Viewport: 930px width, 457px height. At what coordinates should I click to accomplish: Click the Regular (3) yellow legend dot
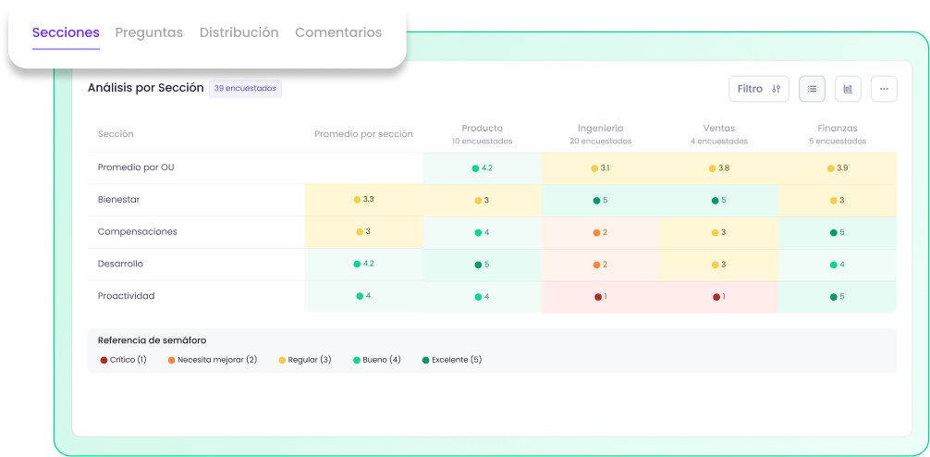[x=282, y=360]
